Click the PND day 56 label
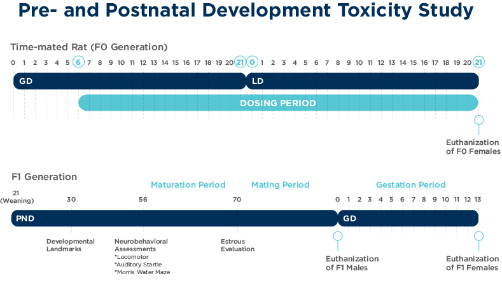 point(143,200)
